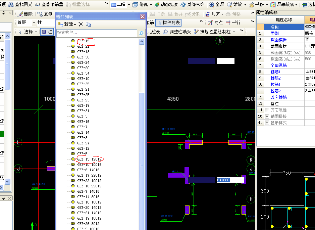Click the 合并 merge tool

pyautogui.click(x=175, y=14)
